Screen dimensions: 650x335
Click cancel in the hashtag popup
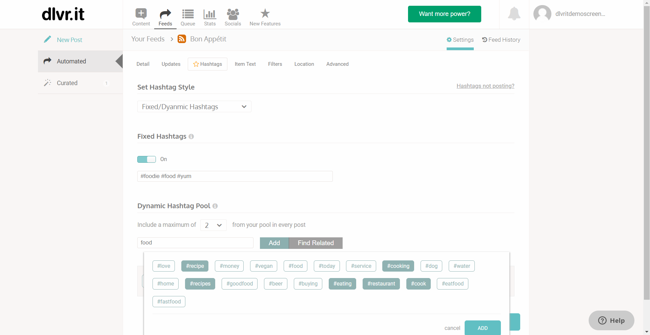452,328
